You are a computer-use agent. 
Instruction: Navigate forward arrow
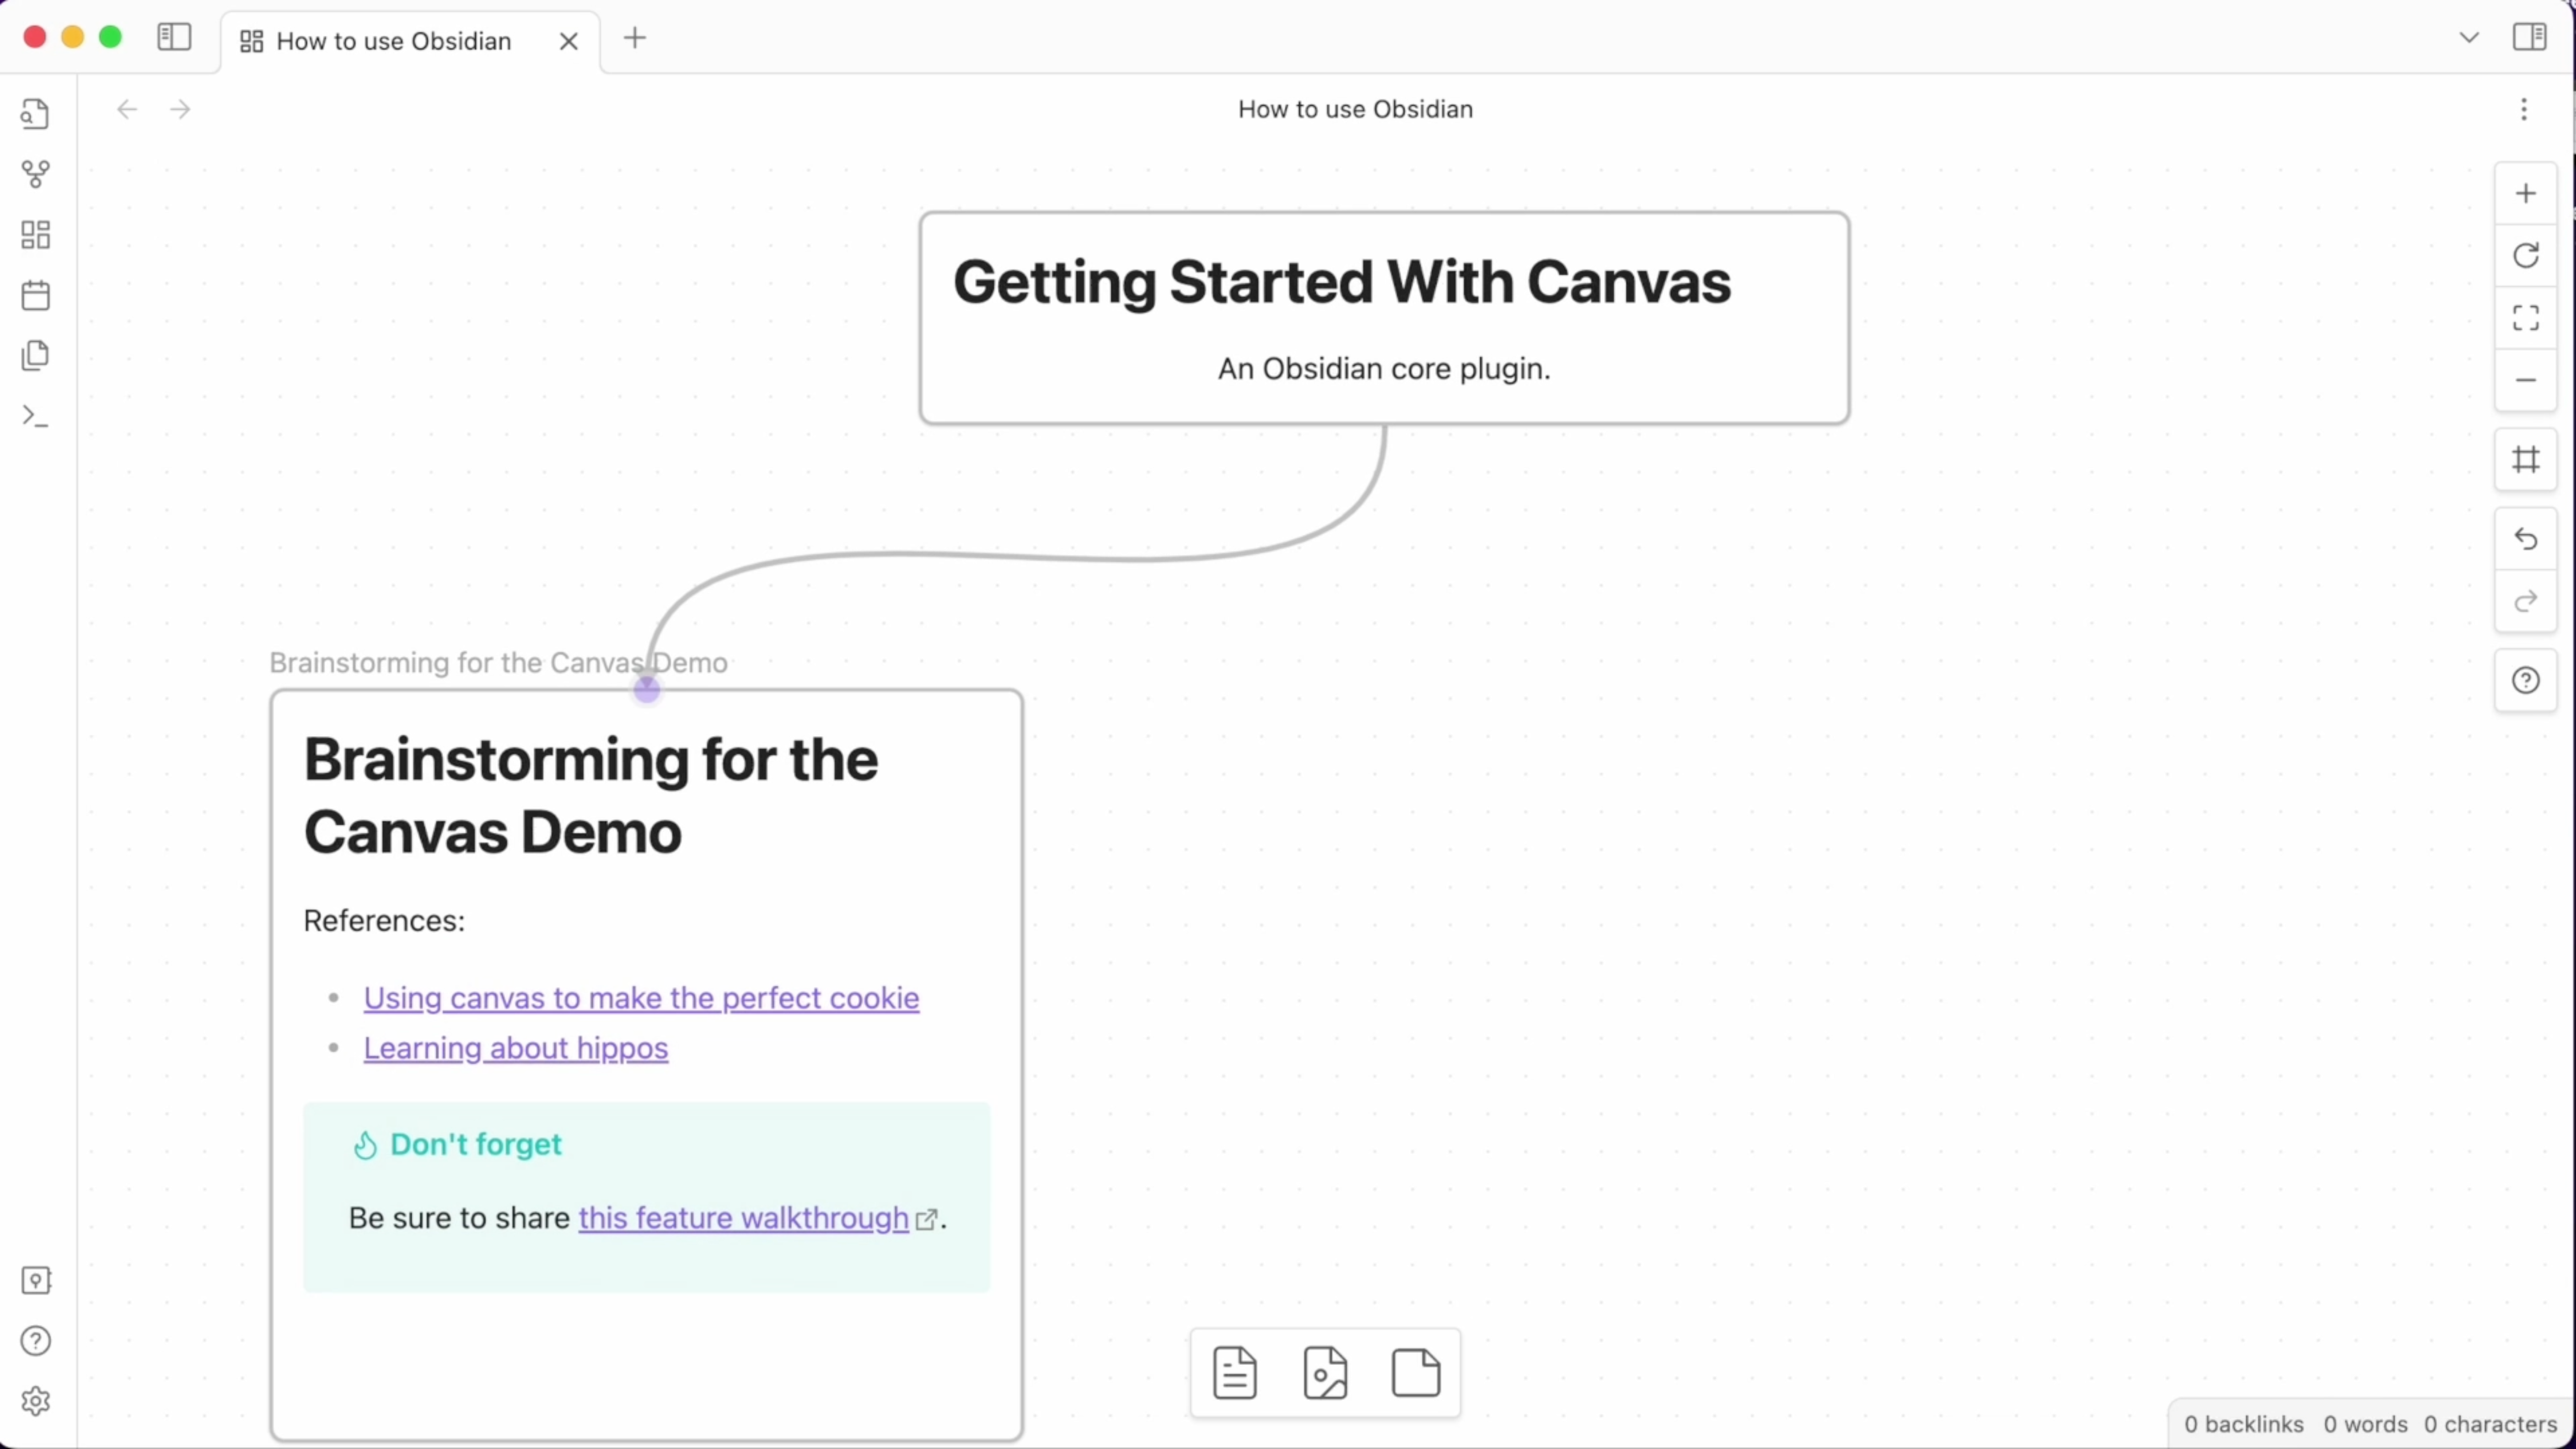click(x=180, y=109)
